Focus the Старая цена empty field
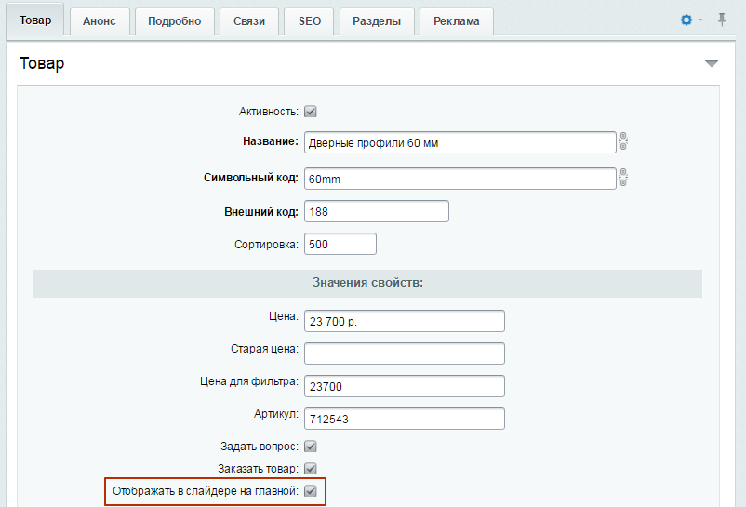Screen dimensions: 746x507 [404, 354]
